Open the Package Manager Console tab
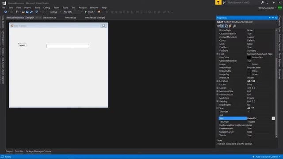 (38, 151)
